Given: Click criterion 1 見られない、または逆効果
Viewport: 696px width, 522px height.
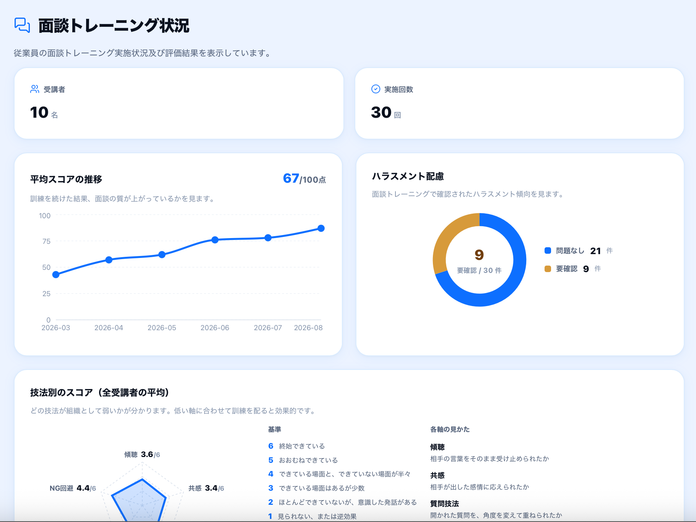Looking at the screenshot, I should tap(312, 516).
